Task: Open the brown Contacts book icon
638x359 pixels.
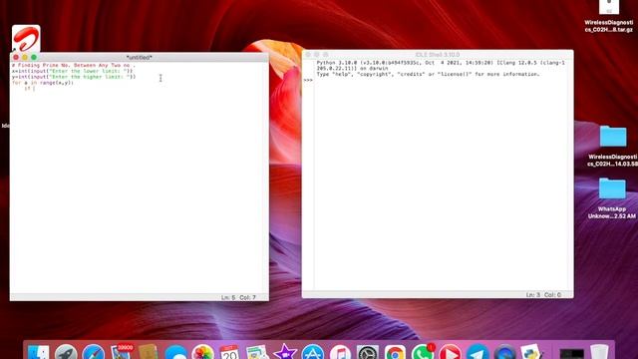Action: (x=149, y=352)
